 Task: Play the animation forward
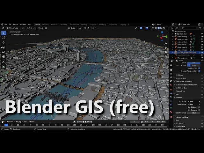86,122
